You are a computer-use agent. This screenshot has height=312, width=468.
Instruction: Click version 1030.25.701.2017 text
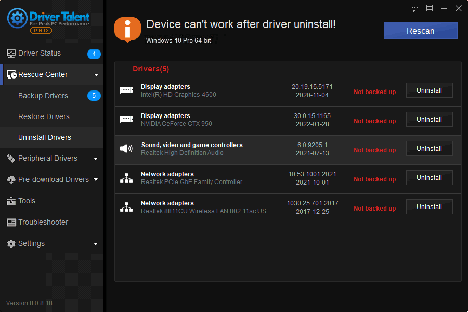pyautogui.click(x=312, y=203)
